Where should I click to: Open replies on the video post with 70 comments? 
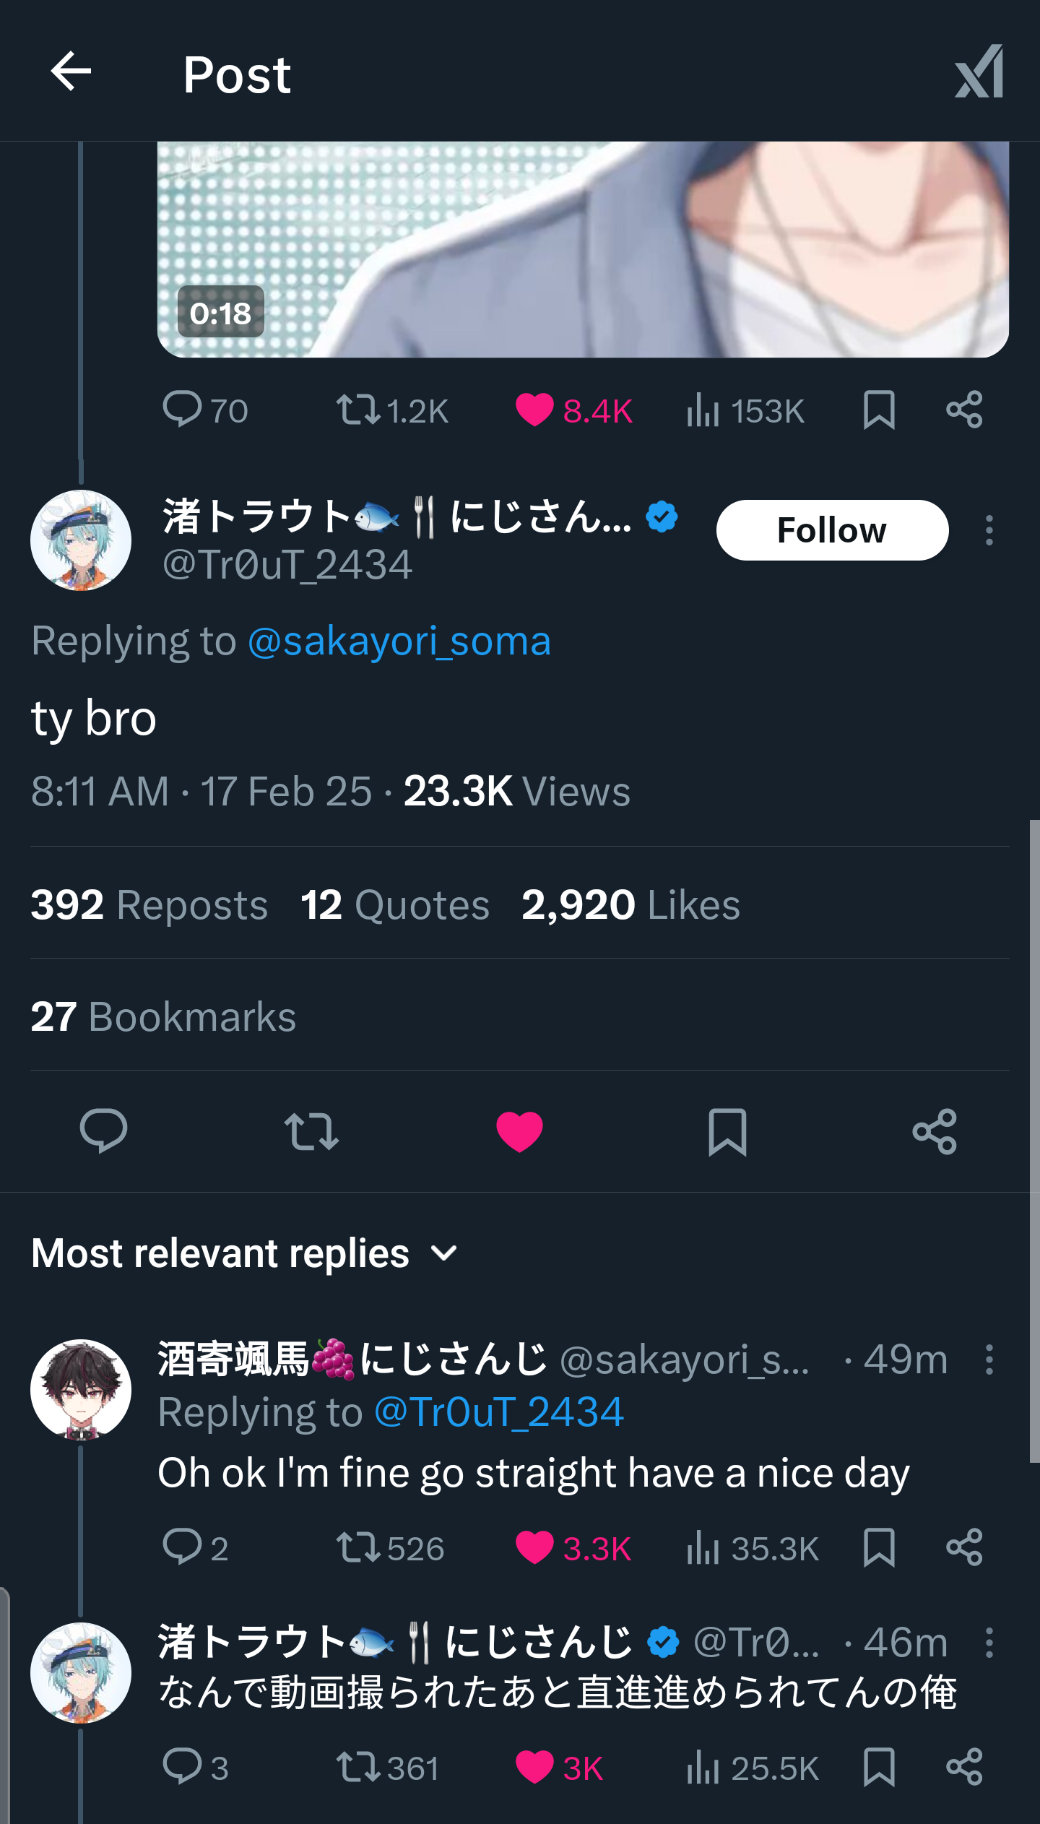coord(183,410)
